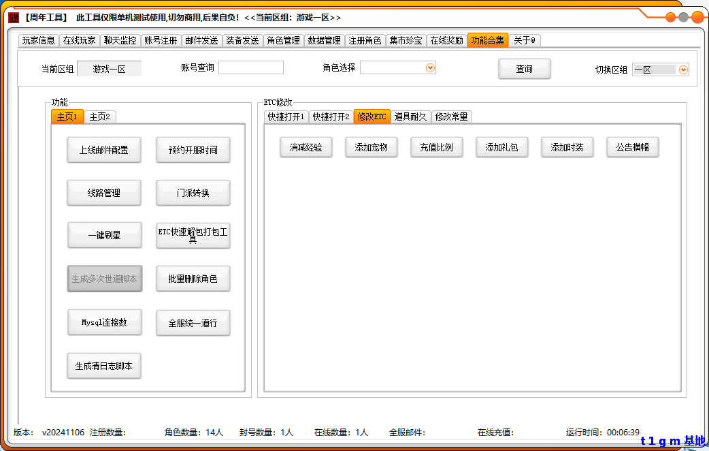
Task: Click the 账号查询 input field
Action: (x=250, y=67)
